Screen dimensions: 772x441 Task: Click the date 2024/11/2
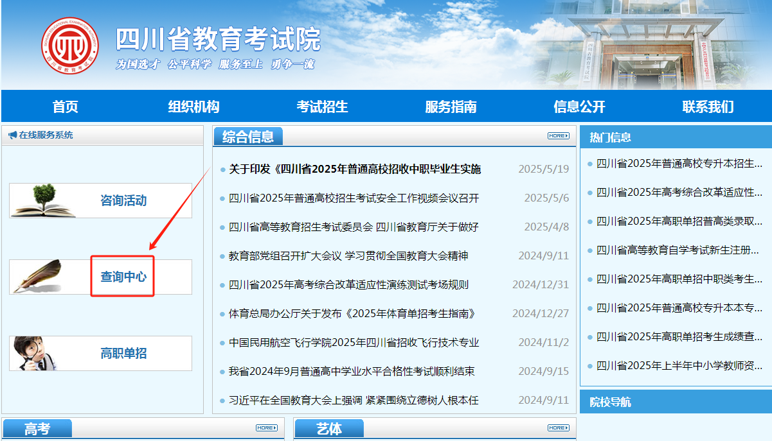point(544,342)
